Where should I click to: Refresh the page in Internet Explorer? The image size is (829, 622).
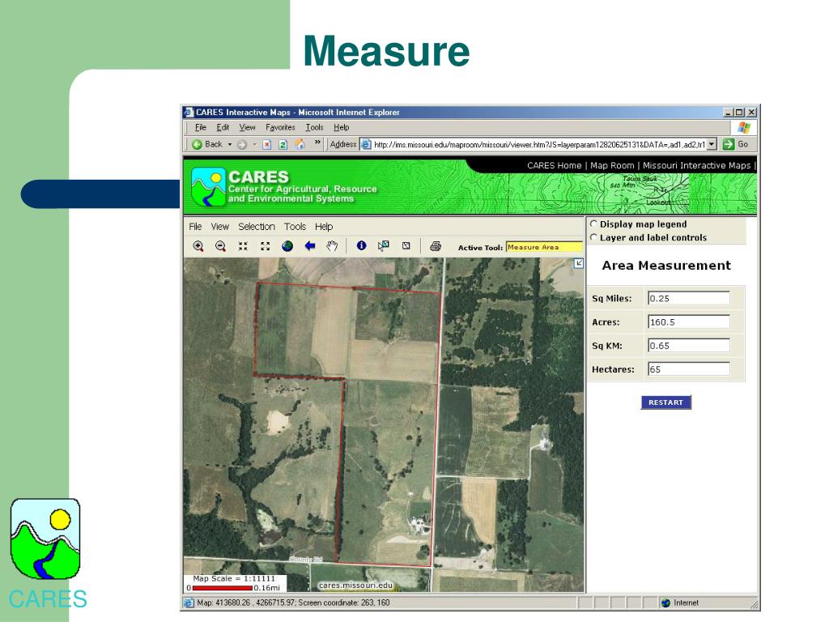[283, 144]
